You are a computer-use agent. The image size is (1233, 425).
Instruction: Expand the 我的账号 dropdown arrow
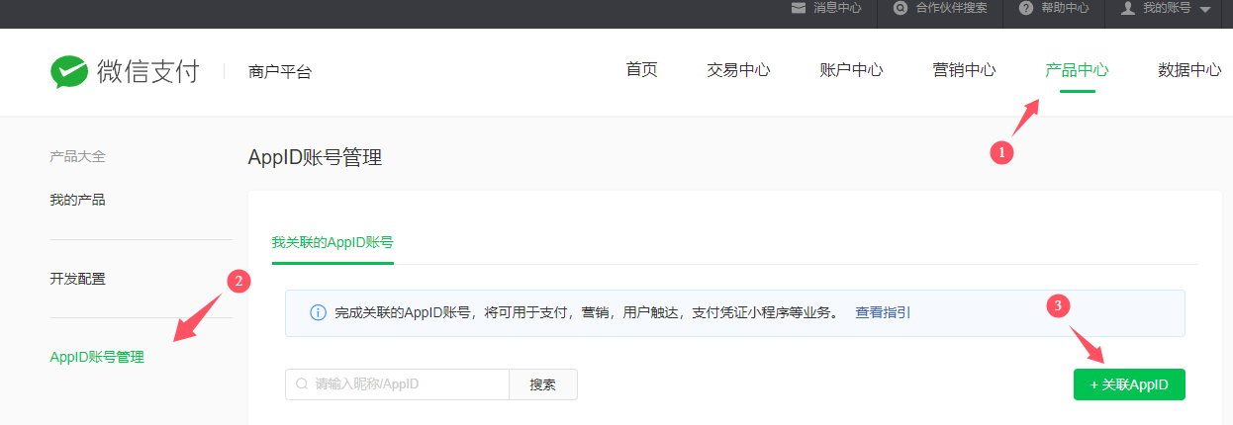click(x=1204, y=9)
